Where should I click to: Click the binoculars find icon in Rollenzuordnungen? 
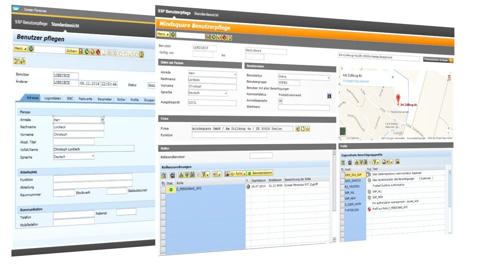coord(192,174)
